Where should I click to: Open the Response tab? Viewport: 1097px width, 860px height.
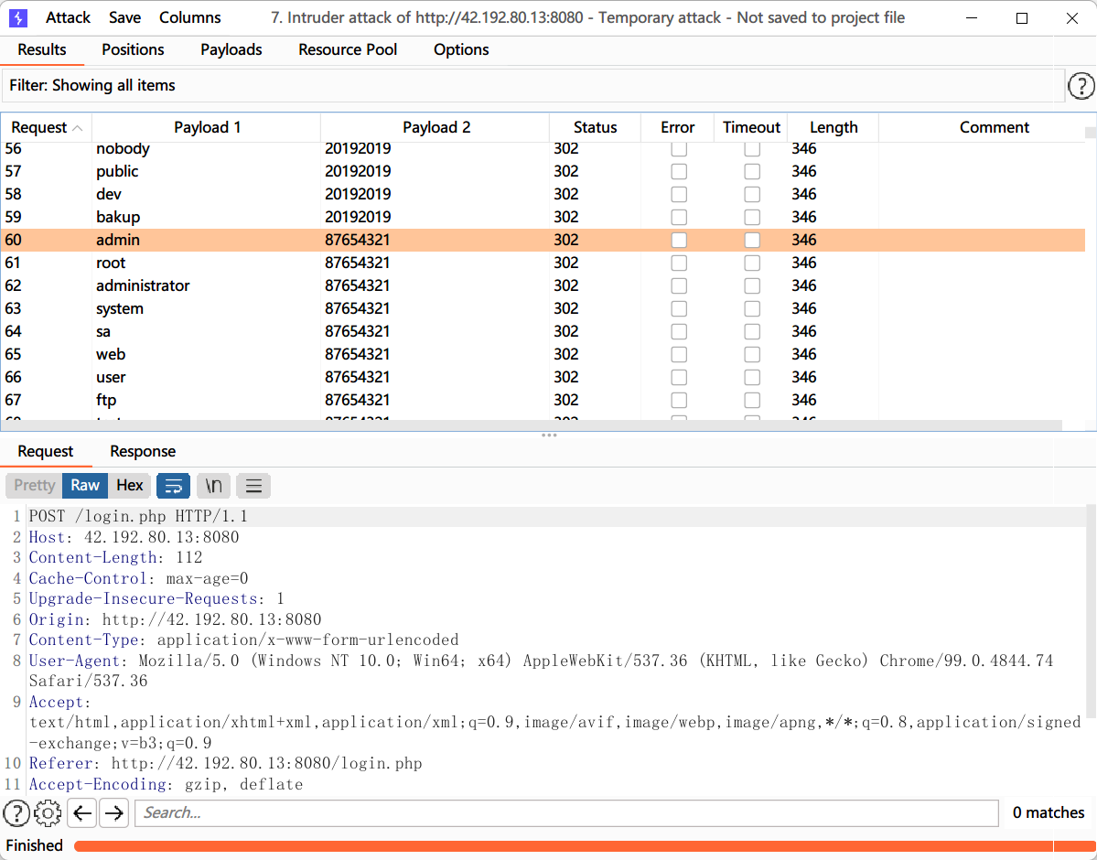pos(143,451)
